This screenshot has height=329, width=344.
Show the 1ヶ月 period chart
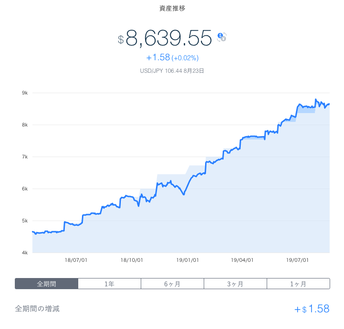(298, 284)
